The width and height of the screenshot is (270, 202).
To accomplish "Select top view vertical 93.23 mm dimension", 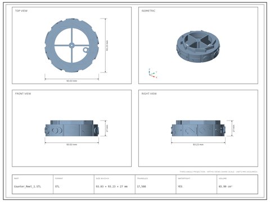I will [106, 45].
